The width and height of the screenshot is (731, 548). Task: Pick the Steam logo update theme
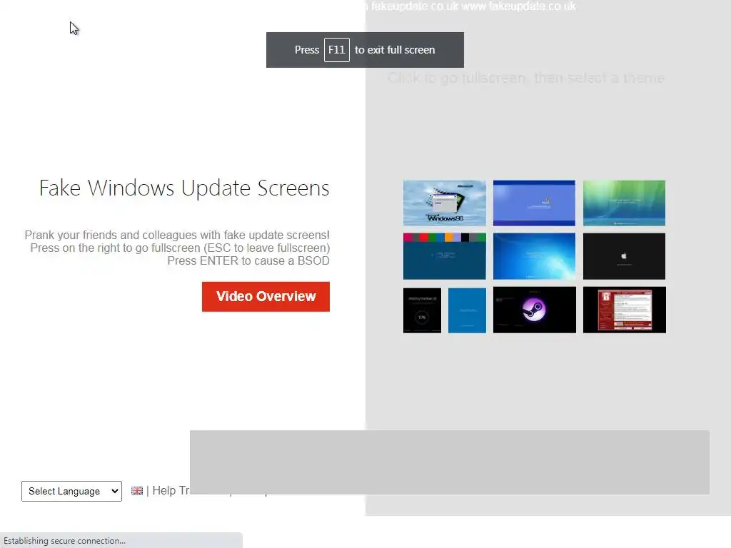[534, 310]
